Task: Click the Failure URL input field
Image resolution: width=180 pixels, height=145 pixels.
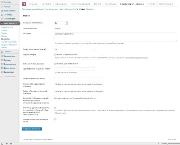Action: [x=79, y=91]
